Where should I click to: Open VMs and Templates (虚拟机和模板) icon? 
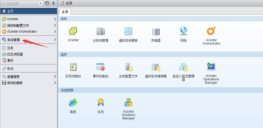tap(128, 31)
